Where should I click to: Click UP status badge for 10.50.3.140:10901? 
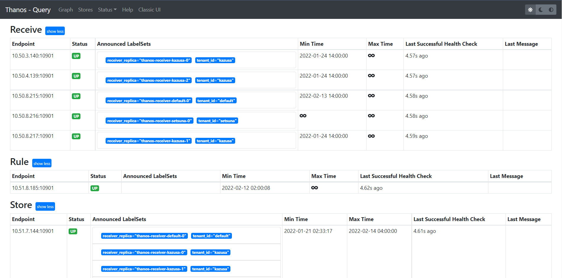[76, 56]
